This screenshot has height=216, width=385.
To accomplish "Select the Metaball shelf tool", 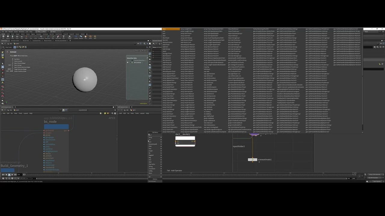I will 81,37.
